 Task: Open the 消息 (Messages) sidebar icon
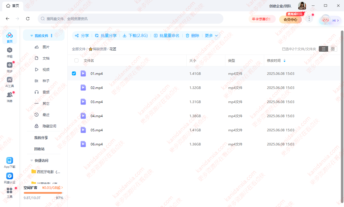point(10,95)
